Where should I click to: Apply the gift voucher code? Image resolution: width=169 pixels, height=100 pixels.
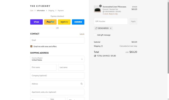[x=133, y=21]
